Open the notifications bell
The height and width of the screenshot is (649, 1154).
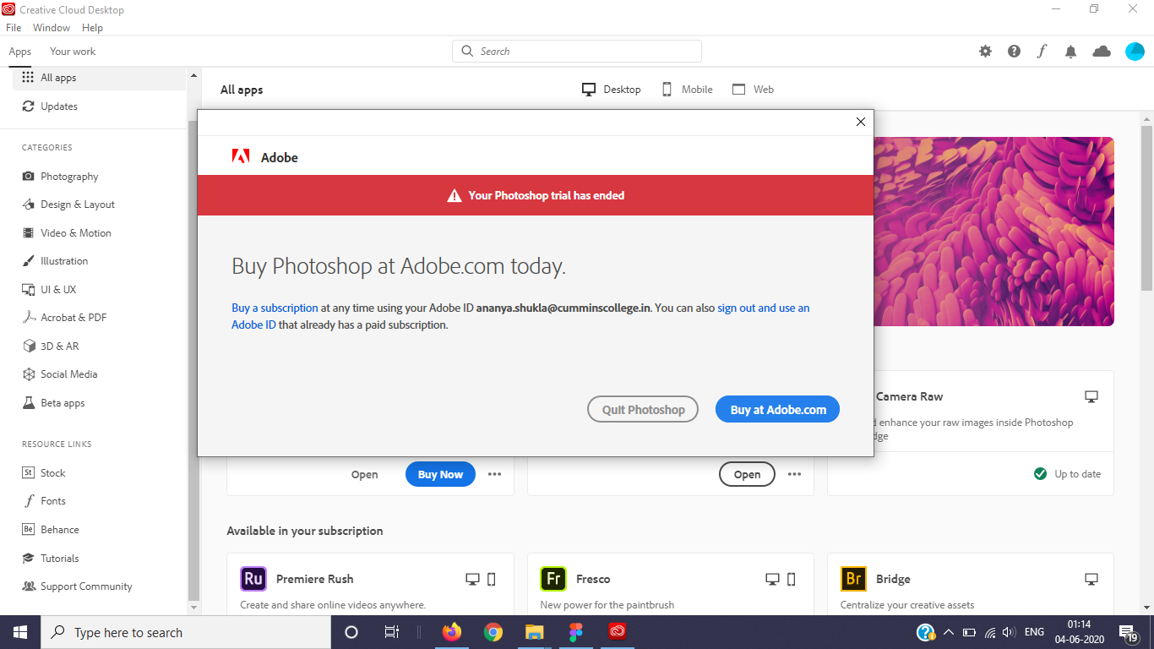(x=1070, y=51)
